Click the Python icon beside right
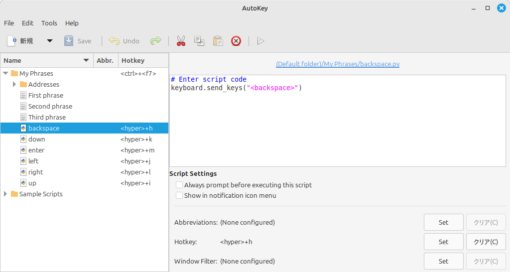 pos(23,172)
